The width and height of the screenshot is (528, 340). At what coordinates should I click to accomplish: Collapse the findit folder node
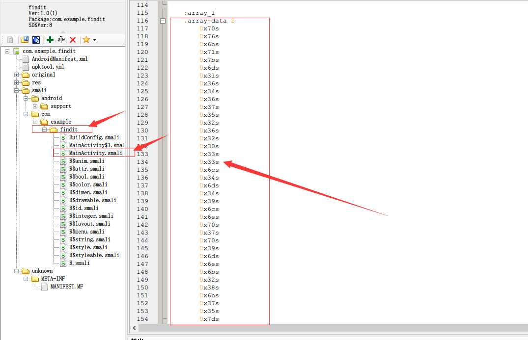pyautogui.click(x=44, y=130)
